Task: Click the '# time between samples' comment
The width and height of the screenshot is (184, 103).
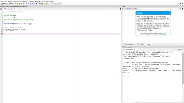Action: pos(14,28)
